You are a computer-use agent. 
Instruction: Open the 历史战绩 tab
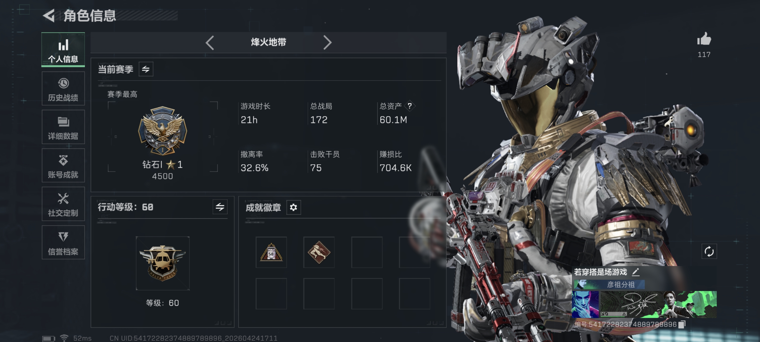click(x=63, y=89)
